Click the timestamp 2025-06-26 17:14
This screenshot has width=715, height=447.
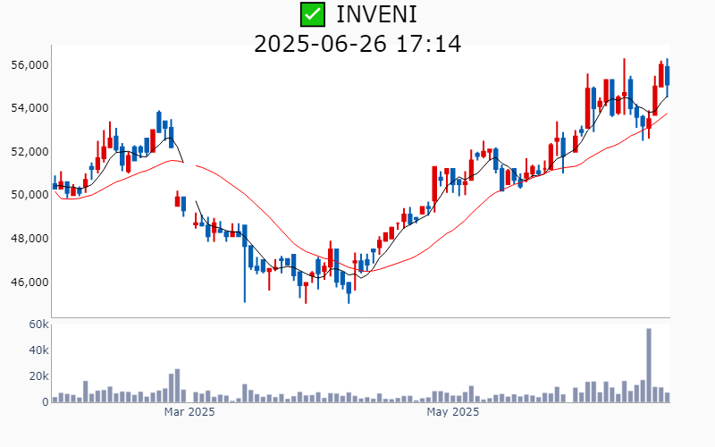[x=357, y=44]
